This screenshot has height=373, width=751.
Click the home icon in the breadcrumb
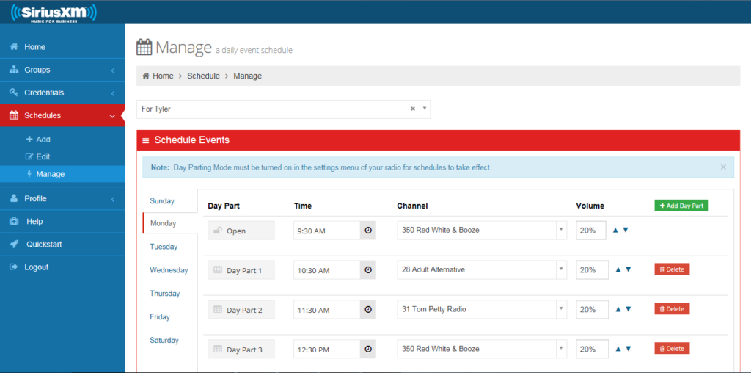tap(146, 76)
